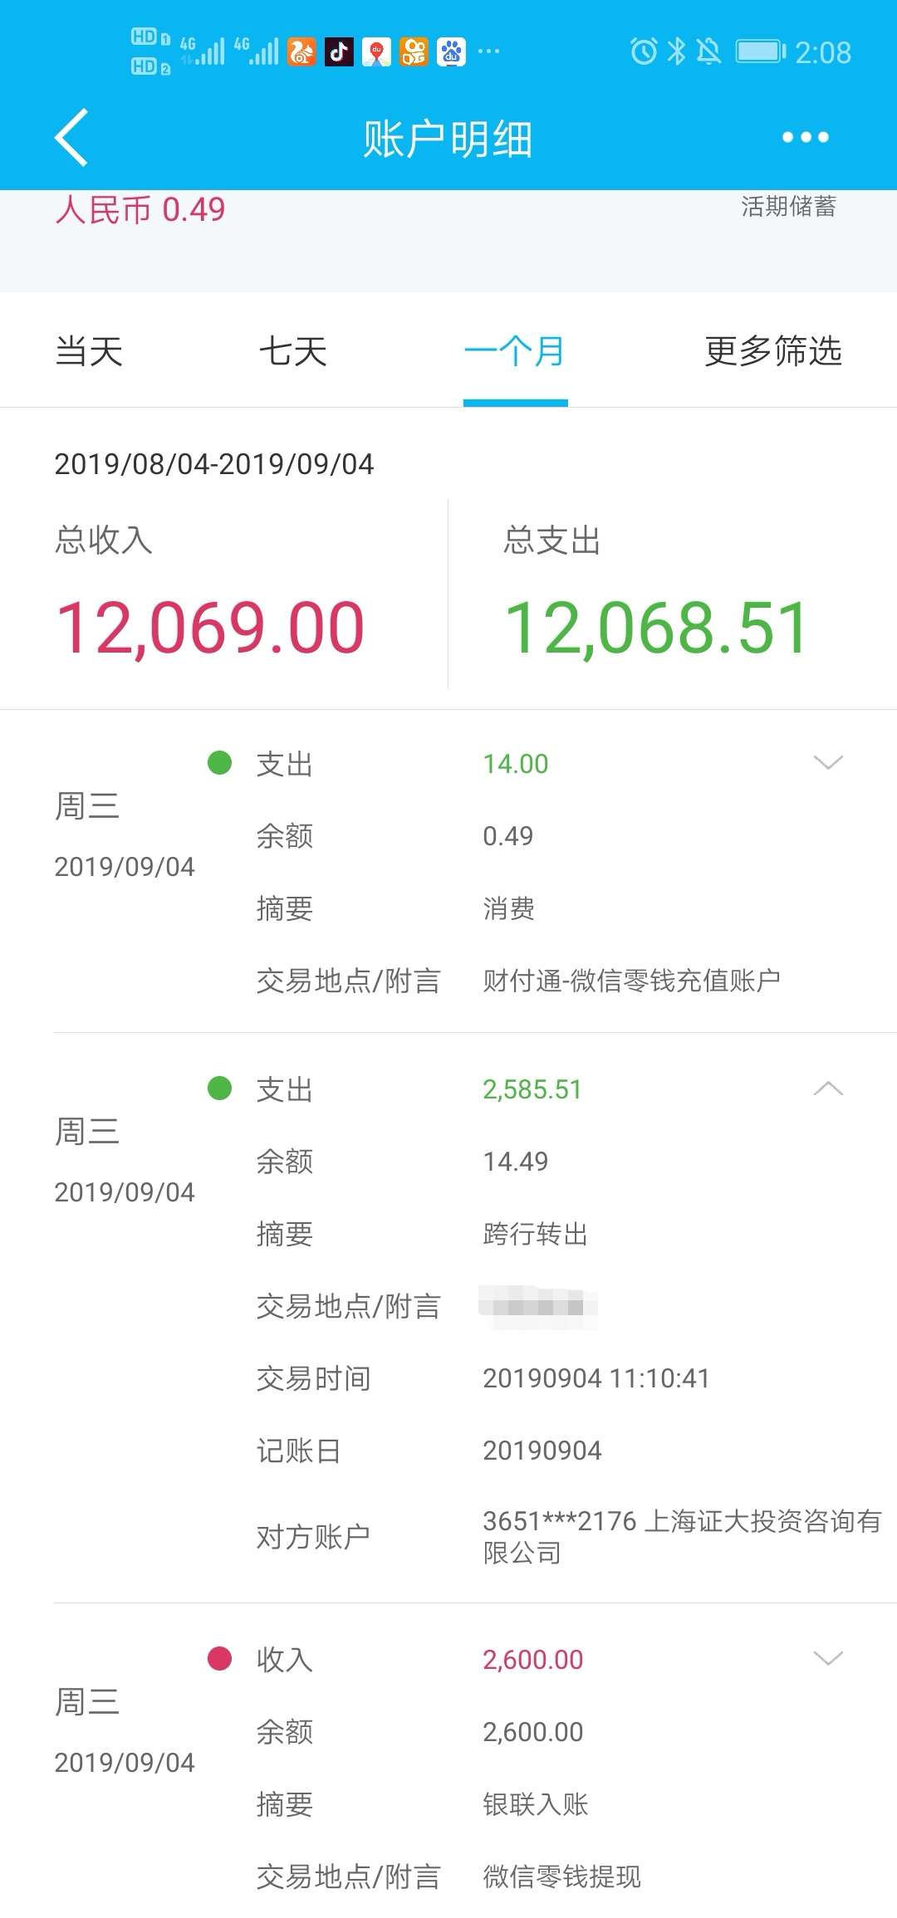Tap the posting date value 20190904
Viewport: 897px width, 1918px height.
542,1451
